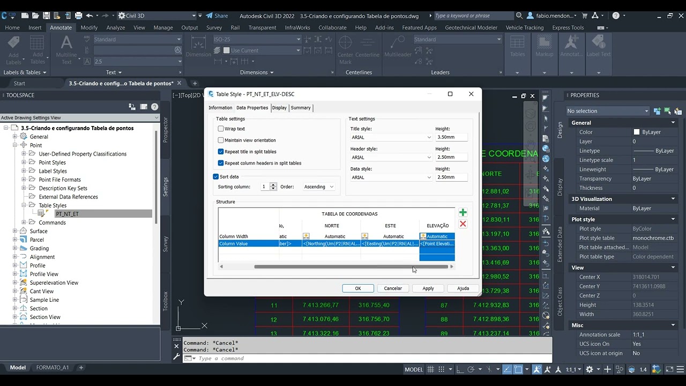Click the Cancelar button
The width and height of the screenshot is (686, 386).
tap(393, 288)
